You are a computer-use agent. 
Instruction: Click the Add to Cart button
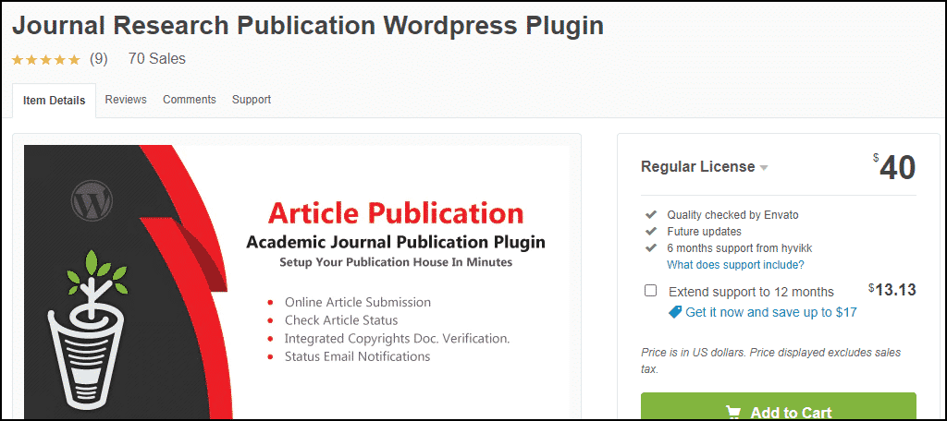(x=779, y=406)
